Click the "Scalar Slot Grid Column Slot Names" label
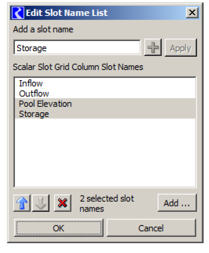209x253 pixels. pos(78,67)
